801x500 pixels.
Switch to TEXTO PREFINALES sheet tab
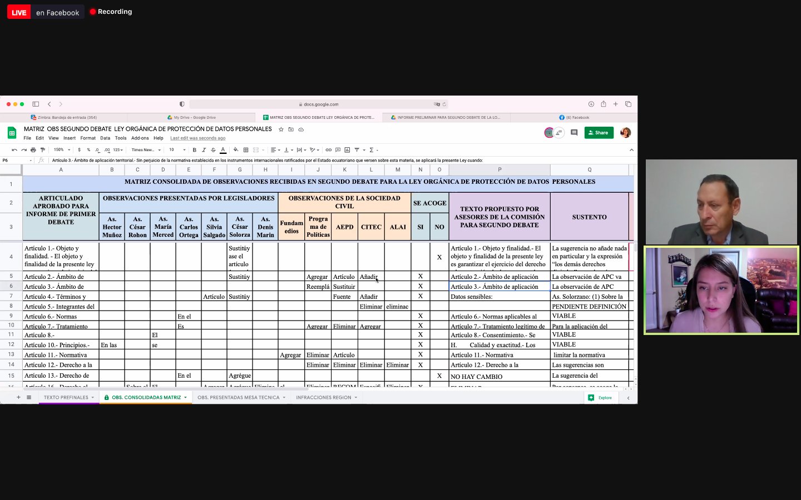click(69, 397)
